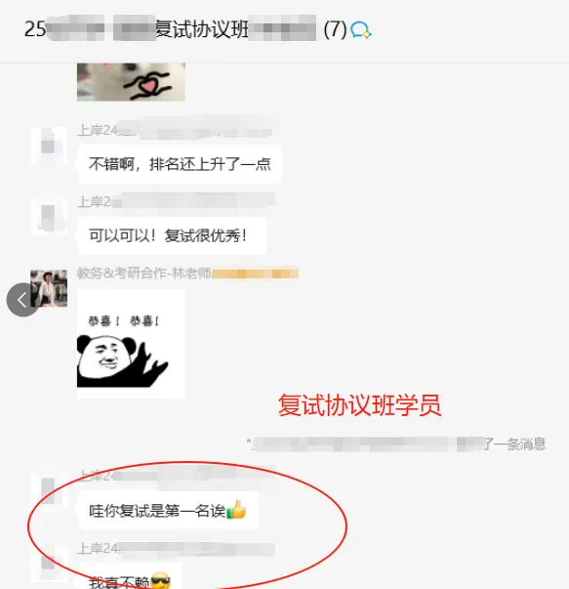Click message bubble 我真不赖

tap(130, 576)
